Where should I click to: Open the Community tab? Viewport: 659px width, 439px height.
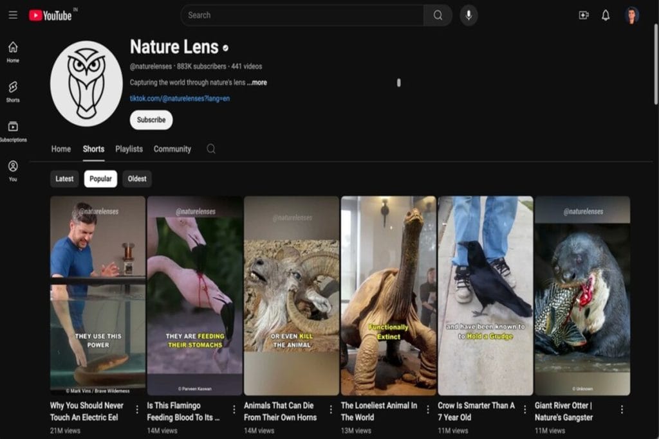coord(172,149)
